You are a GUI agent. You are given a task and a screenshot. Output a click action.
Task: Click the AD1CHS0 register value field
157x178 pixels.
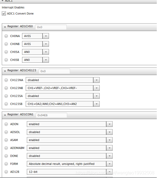[51, 27]
